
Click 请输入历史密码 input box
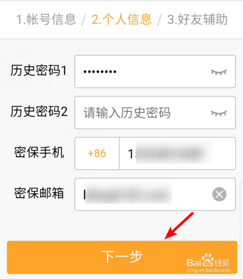[155, 112]
